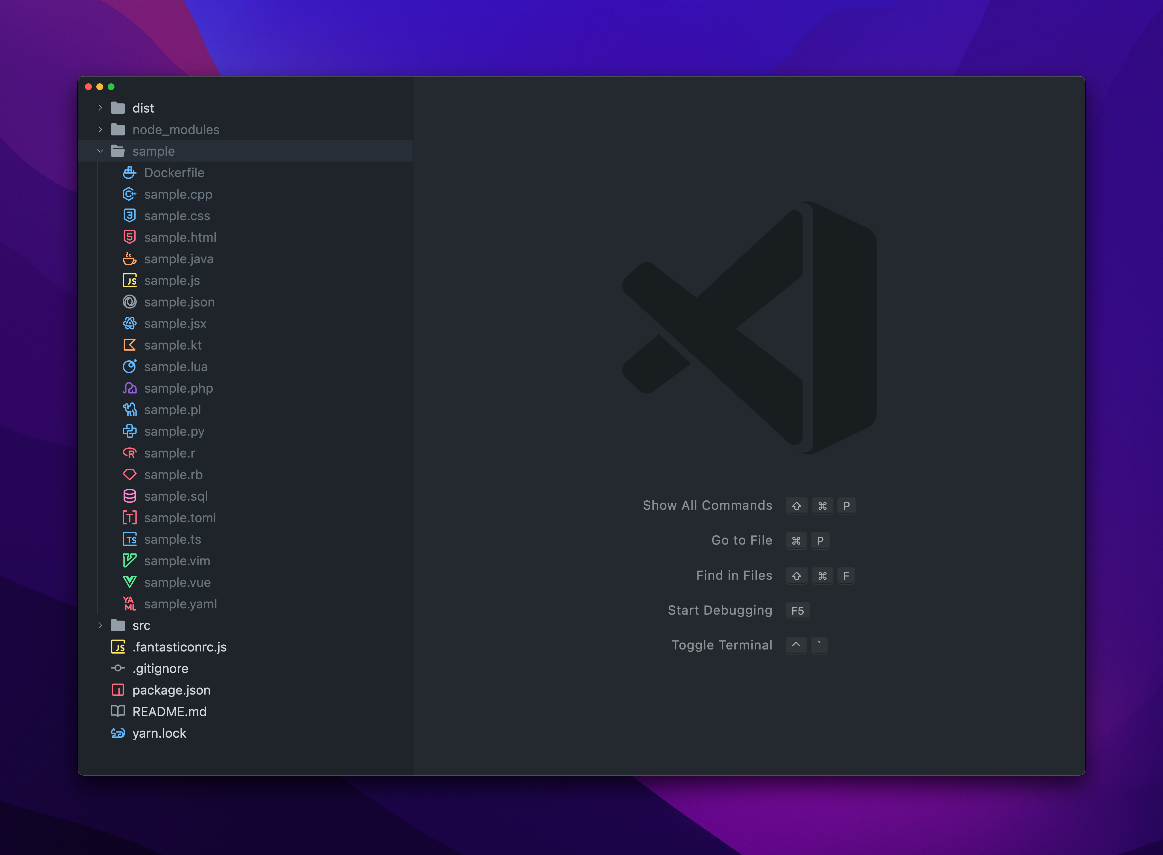Click the F5 key badge
The width and height of the screenshot is (1163, 855).
pyautogui.click(x=797, y=611)
